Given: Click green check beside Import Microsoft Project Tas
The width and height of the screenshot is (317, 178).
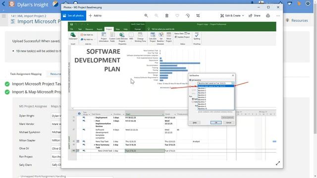Looking at the screenshot, I should 7,84.
